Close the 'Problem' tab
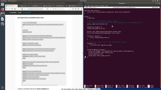This screenshot has height=90, width=161. tap(79, 6)
